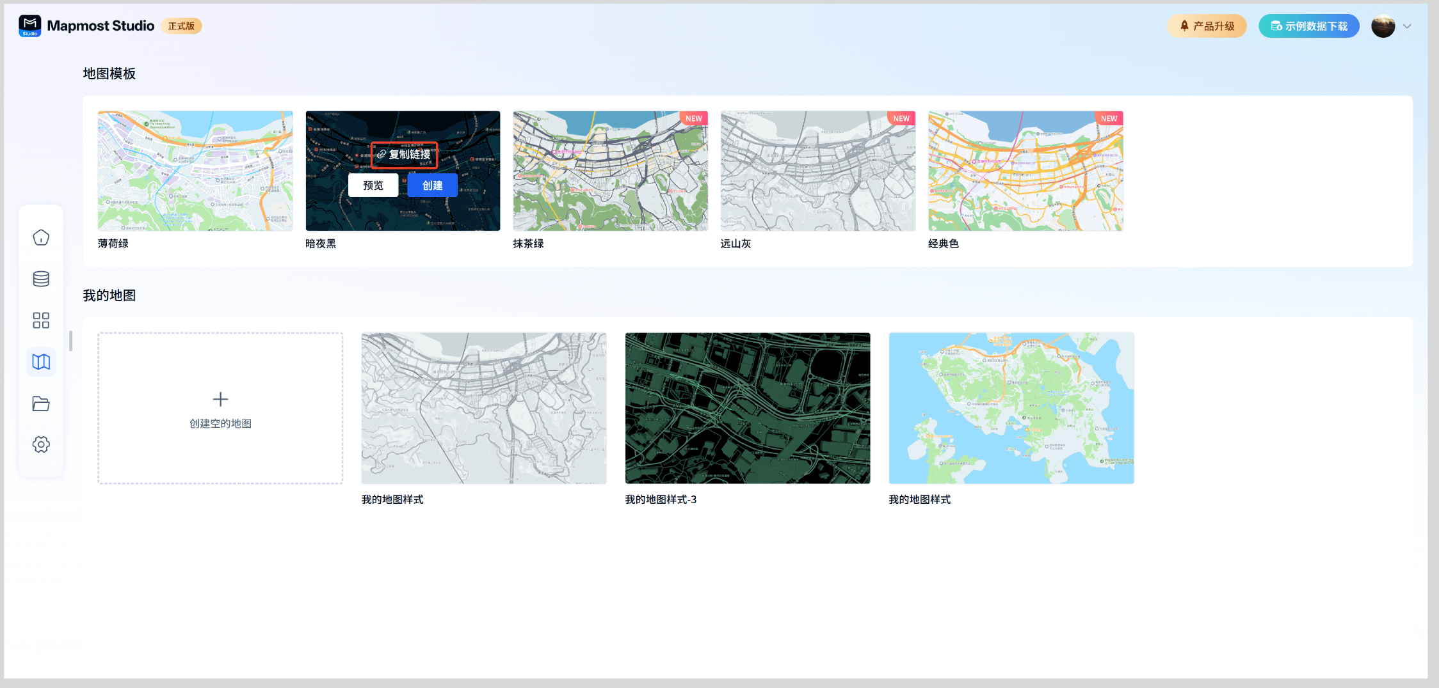
Task: Select the 抹茶绿 template thumbnail
Action: coord(610,171)
